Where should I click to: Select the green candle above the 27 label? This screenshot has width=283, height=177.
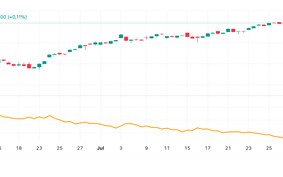click(x=80, y=46)
